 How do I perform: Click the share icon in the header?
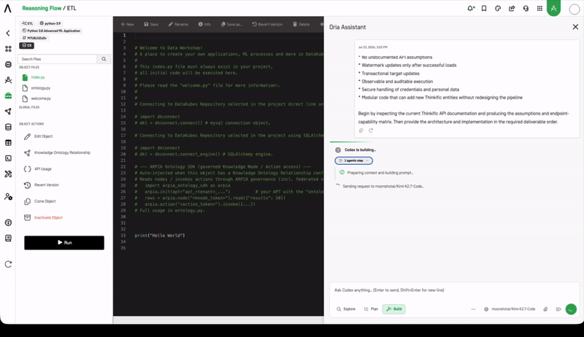(512, 8)
